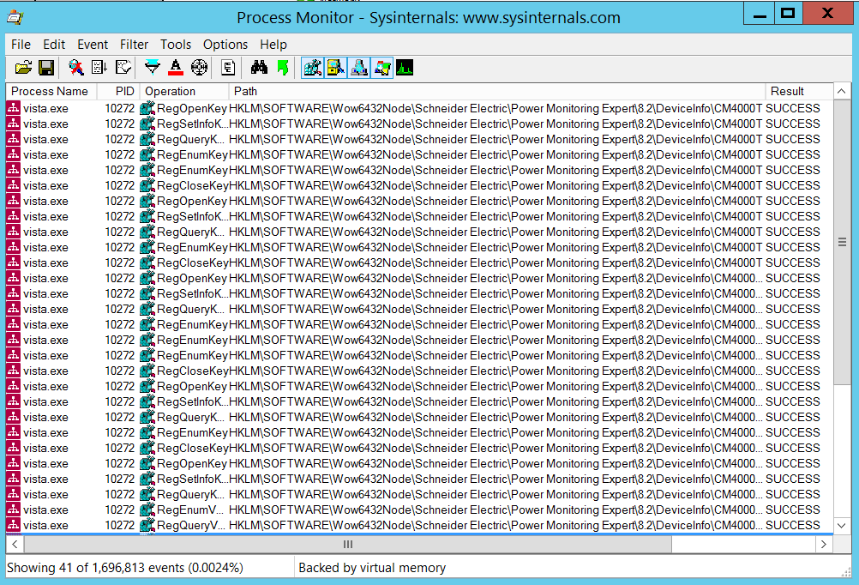Open the File menu
This screenshot has height=585, width=859.
click(x=21, y=45)
